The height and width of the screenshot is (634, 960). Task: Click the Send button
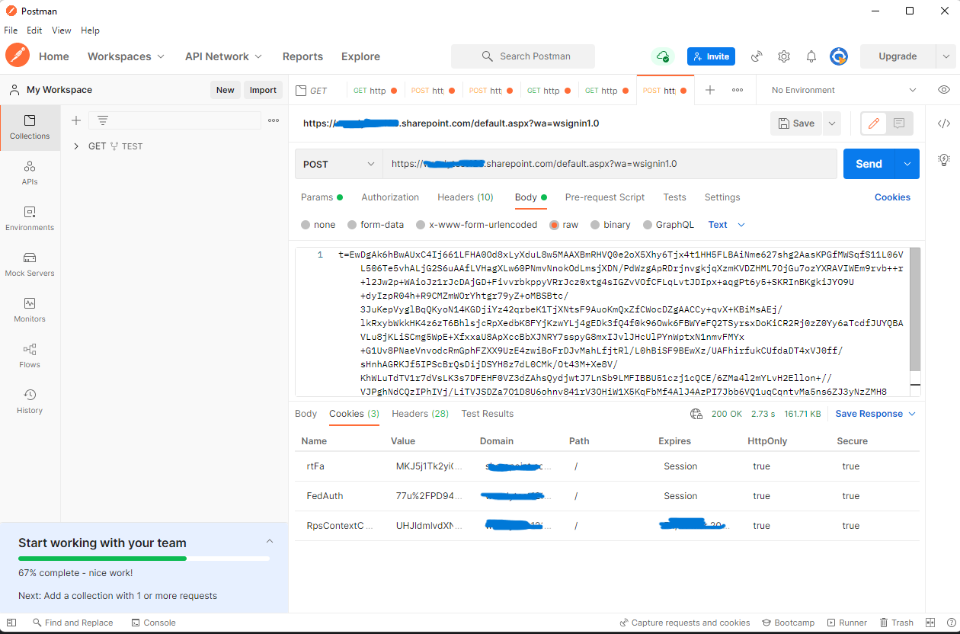click(869, 164)
